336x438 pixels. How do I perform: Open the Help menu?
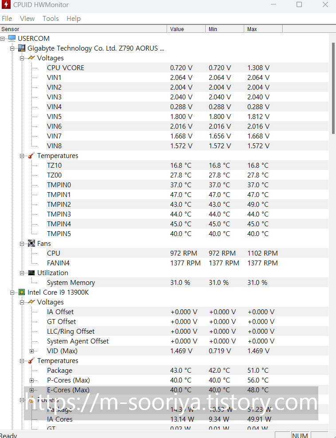pyautogui.click(x=74, y=19)
